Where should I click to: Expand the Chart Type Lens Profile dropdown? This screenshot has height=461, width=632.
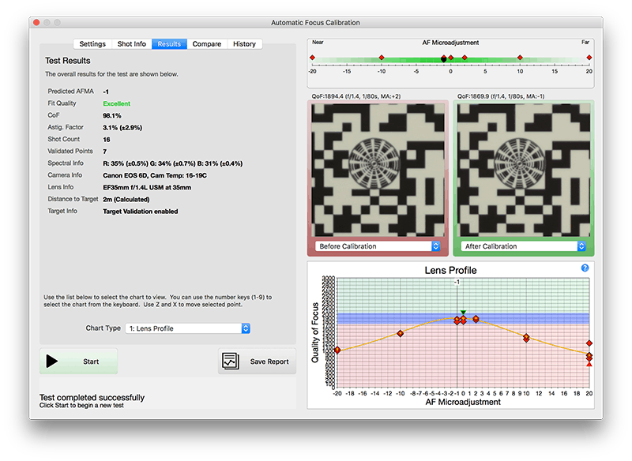tap(188, 328)
